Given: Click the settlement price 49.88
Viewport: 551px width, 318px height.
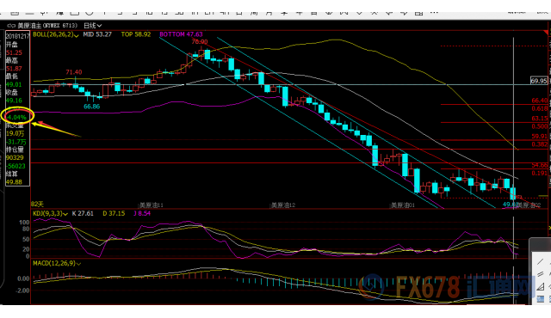Looking at the screenshot, I should coord(14,182).
